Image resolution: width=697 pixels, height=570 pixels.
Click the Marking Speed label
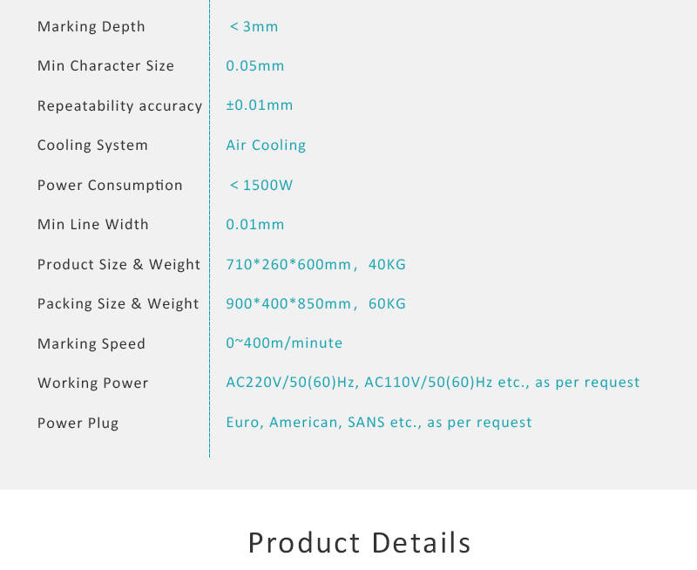tap(91, 343)
